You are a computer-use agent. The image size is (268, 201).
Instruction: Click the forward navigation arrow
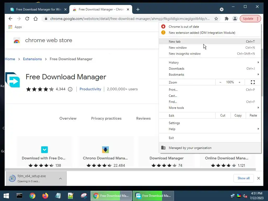click(x=19, y=19)
